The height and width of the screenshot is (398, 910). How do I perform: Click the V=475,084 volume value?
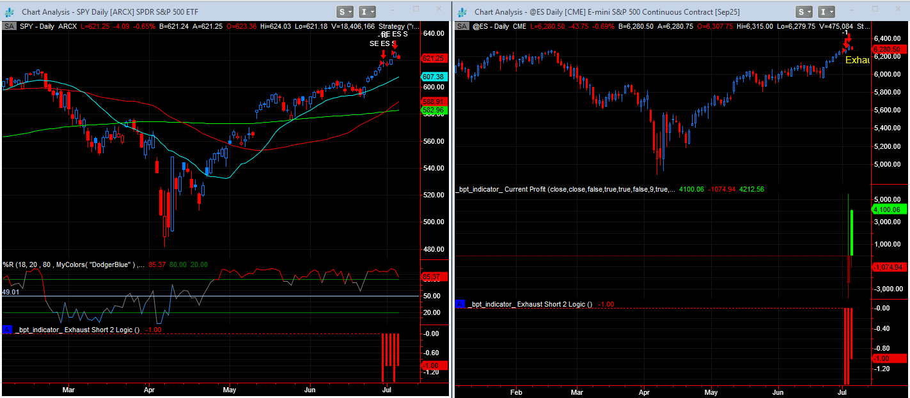[836, 26]
